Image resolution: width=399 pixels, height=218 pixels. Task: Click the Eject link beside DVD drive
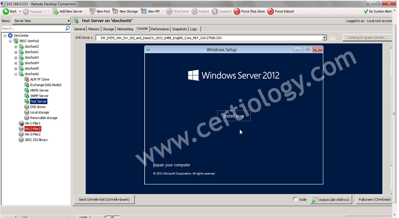(x=332, y=38)
